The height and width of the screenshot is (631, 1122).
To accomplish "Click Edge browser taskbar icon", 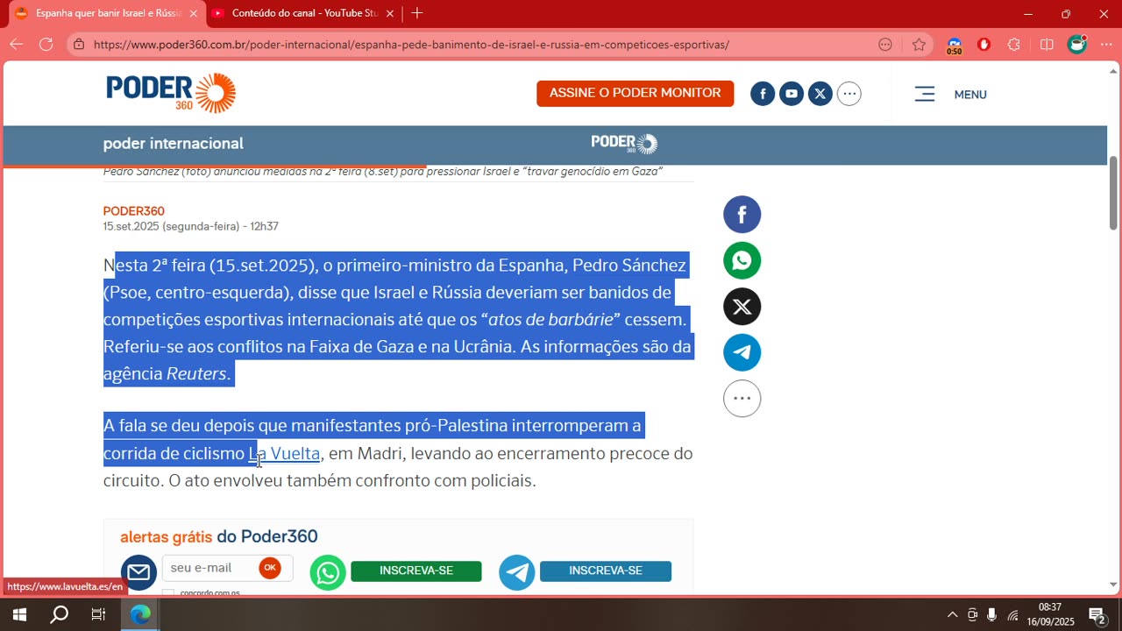I will [x=140, y=614].
